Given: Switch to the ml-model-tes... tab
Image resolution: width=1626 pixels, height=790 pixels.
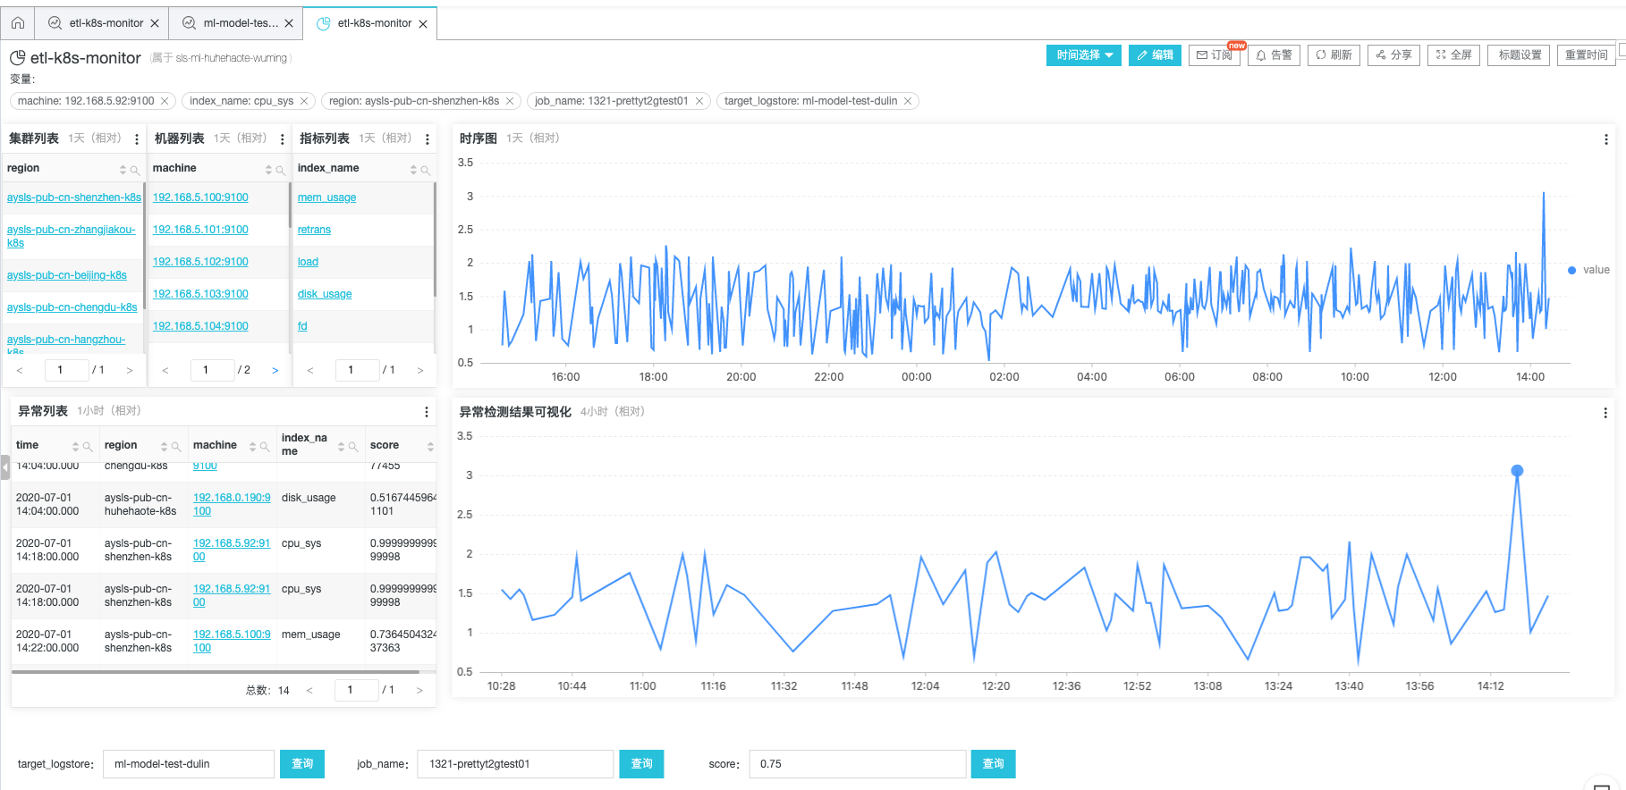Looking at the screenshot, I should point(241,23).
